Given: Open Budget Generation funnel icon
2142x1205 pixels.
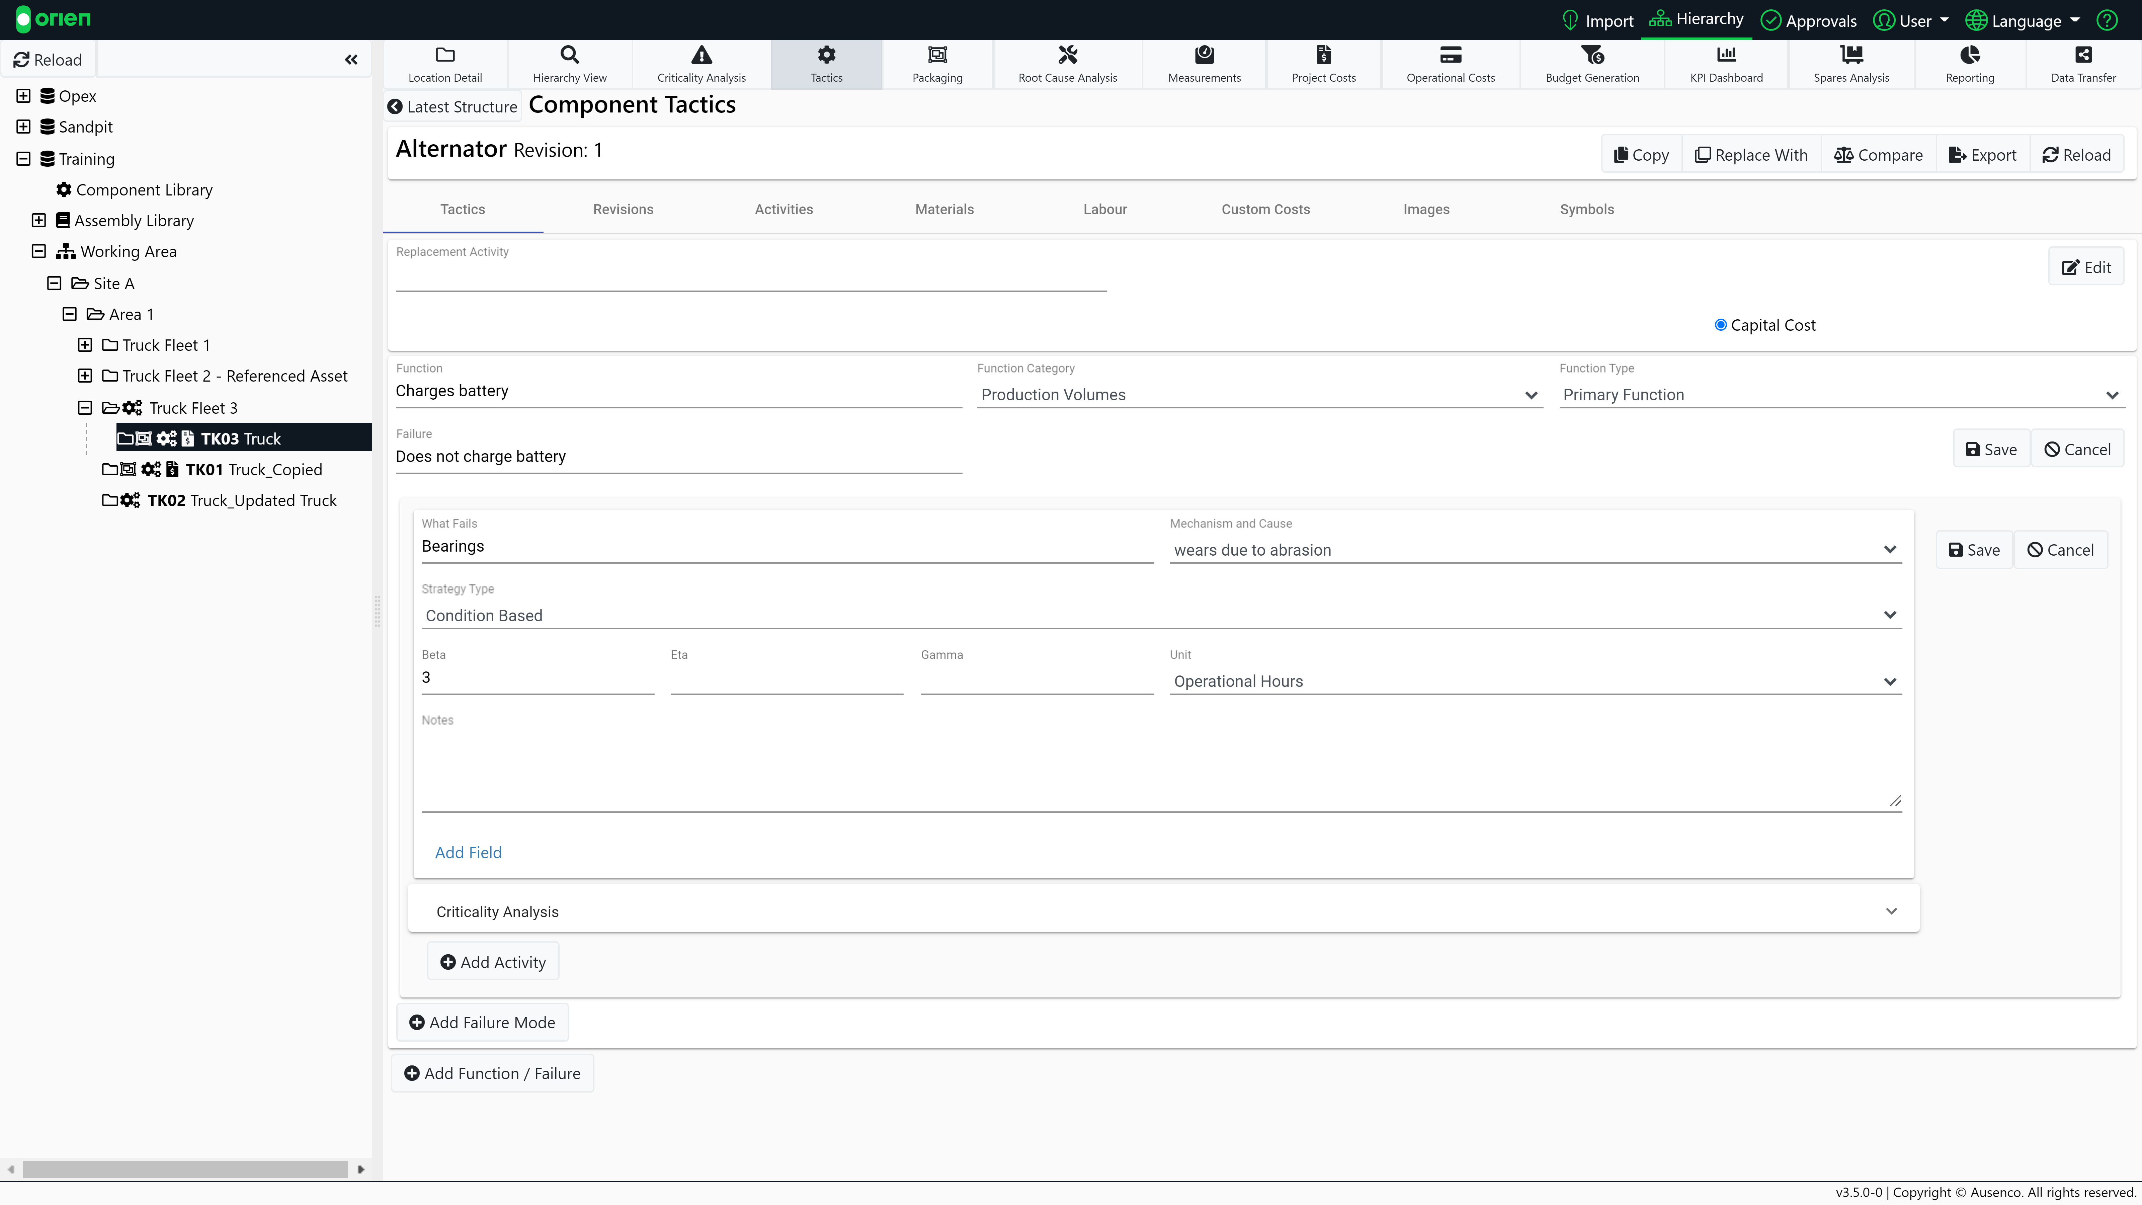Looking at the screenshot, I should pos(1592,55).
